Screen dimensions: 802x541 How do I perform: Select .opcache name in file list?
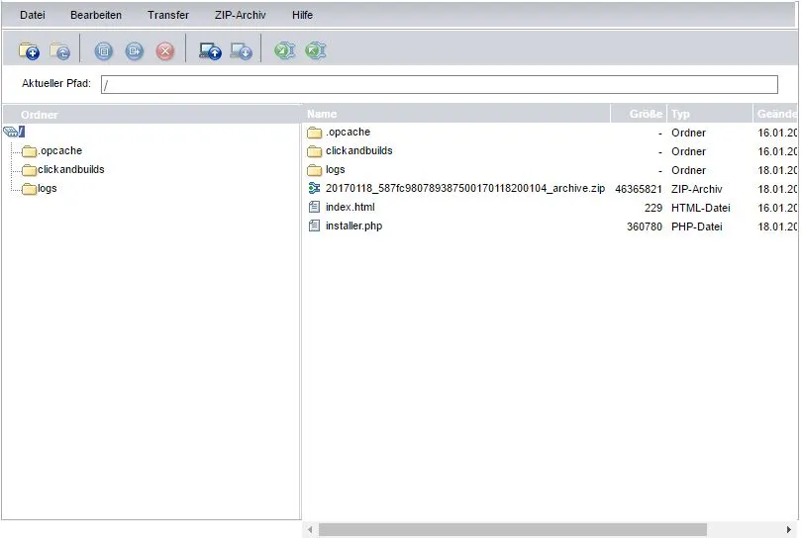pos(348,132)
